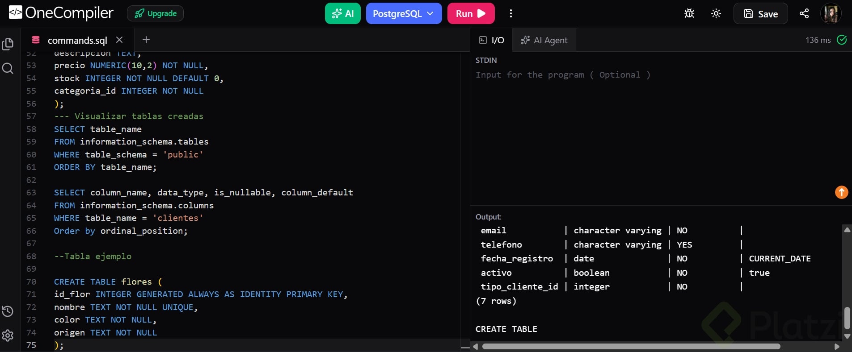
Task: Switch to the AI Agent tab
Action: [x=544, y=40]
